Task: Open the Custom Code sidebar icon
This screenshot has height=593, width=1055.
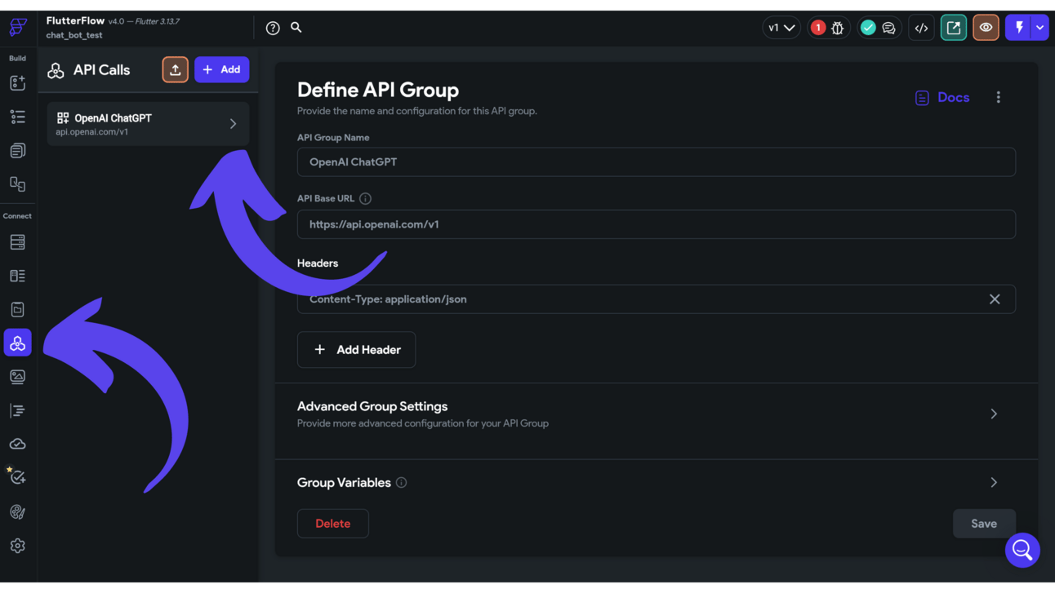Action: click(x=17, y=411)
